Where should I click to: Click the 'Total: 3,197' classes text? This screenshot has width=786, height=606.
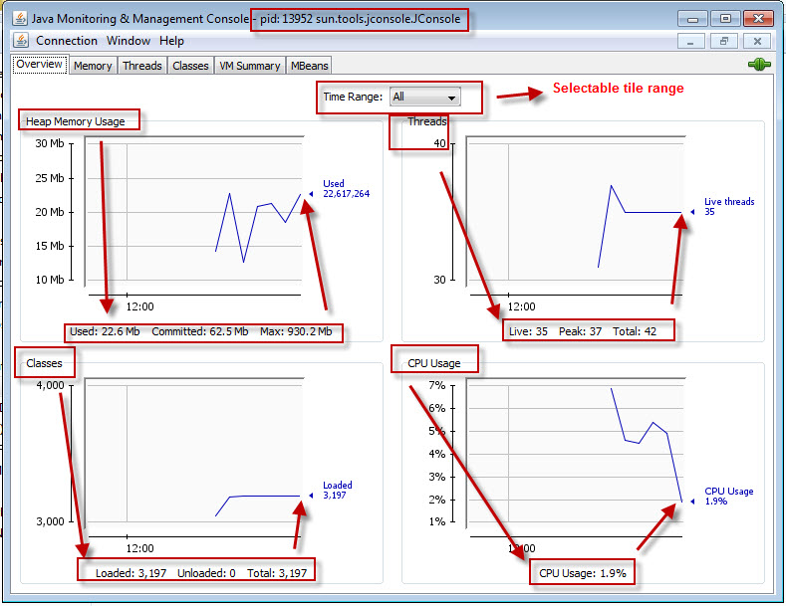(x=277, y=573)
